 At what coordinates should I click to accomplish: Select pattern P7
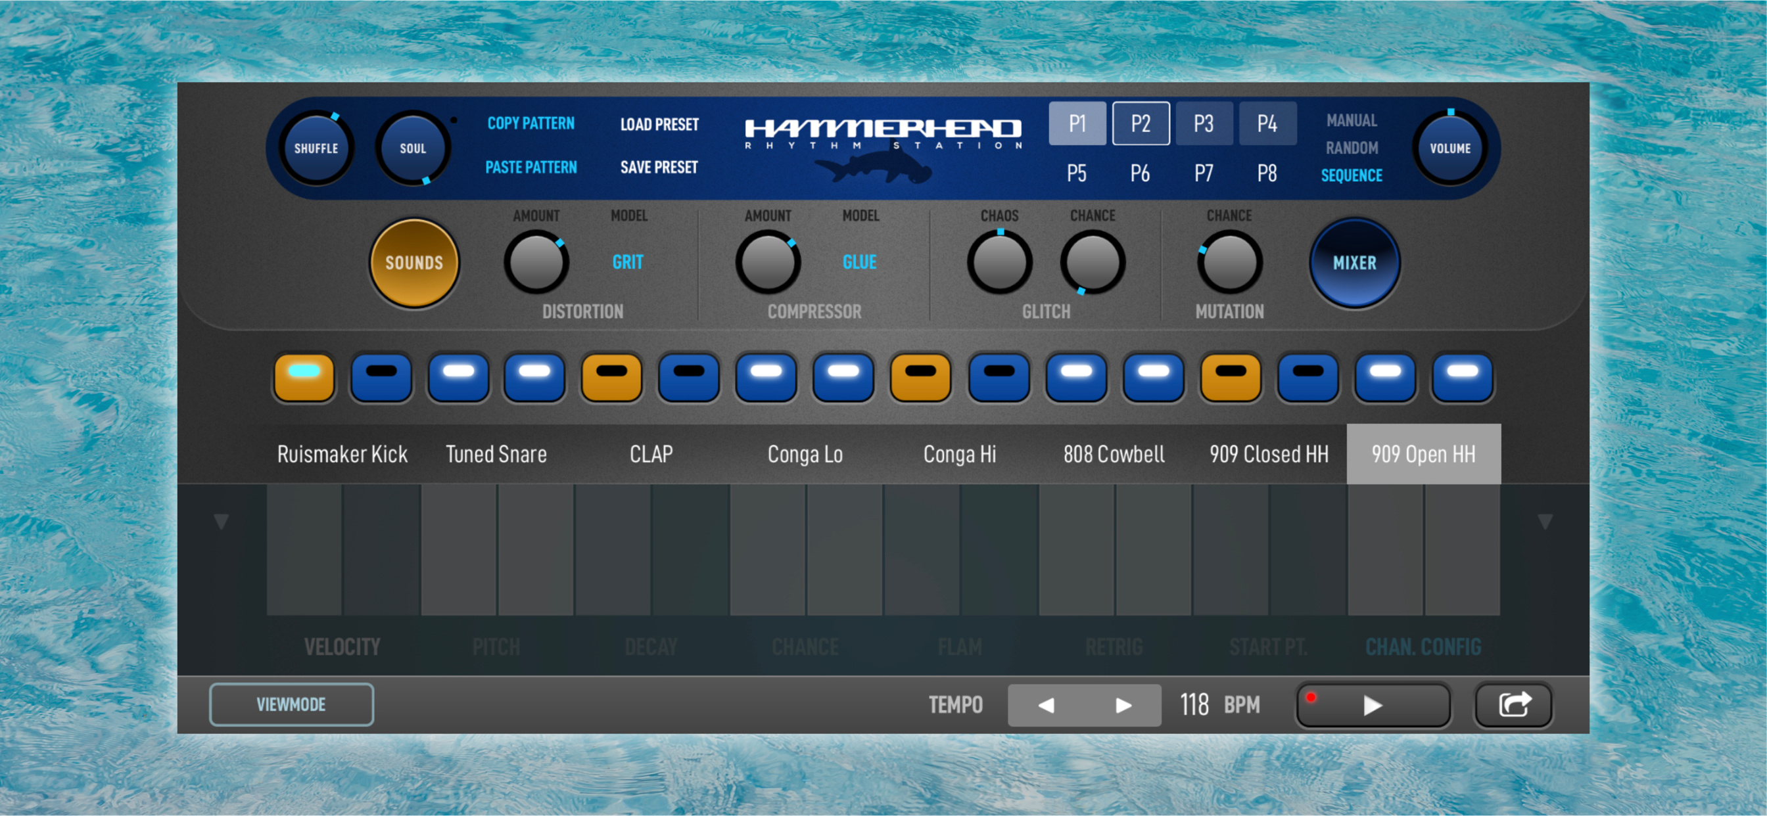(1204, 173)
